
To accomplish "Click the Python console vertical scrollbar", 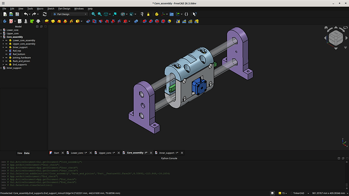I will (347, 175).
